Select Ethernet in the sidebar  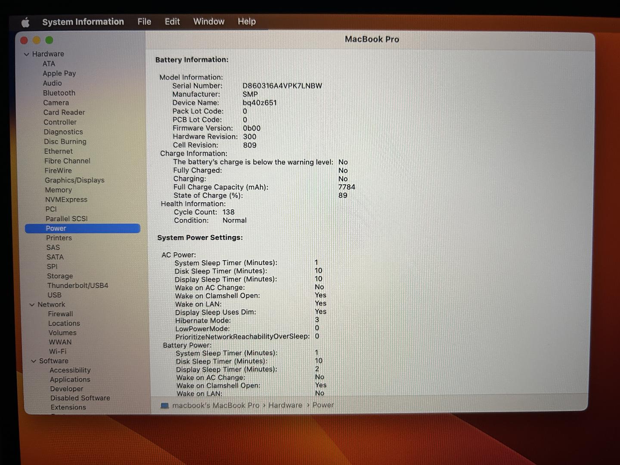coord(59,152)
